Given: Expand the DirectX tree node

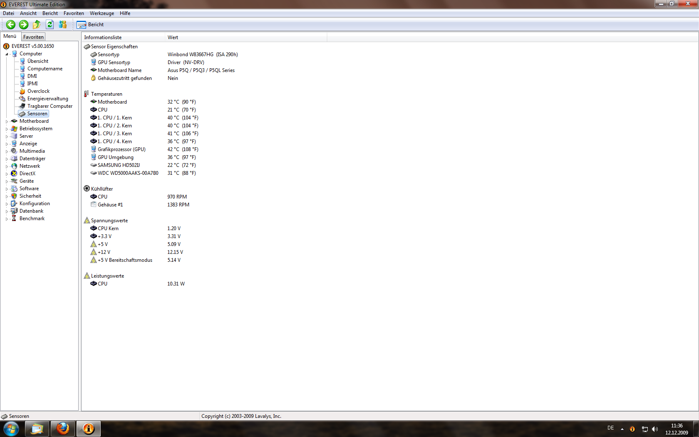Looking at the screenshot, I should (7, 174).
